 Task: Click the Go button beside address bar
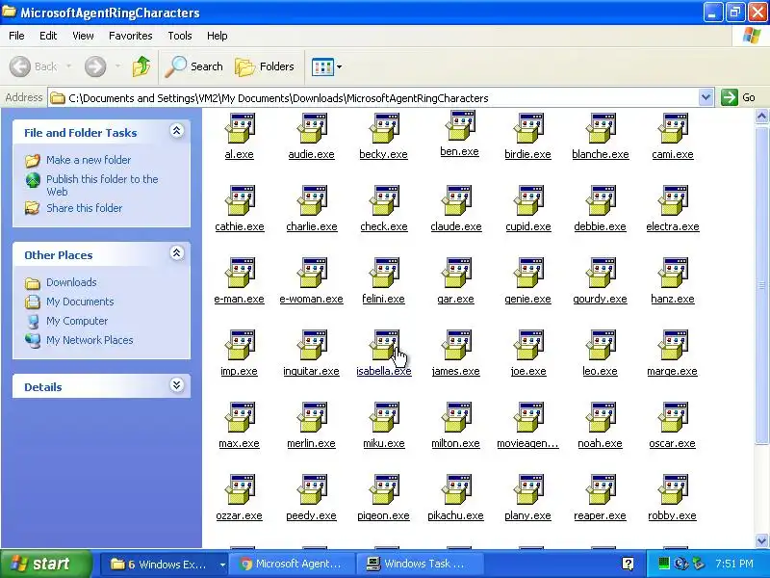coord(738,97)
